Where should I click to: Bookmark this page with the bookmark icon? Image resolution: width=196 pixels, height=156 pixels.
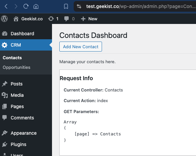[x=66, y=6]
